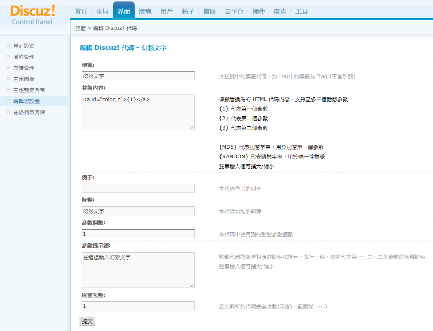Open the 擴展 tab
Image resolution: width=433 pixels, height=331 pixels.
(209, 11)
